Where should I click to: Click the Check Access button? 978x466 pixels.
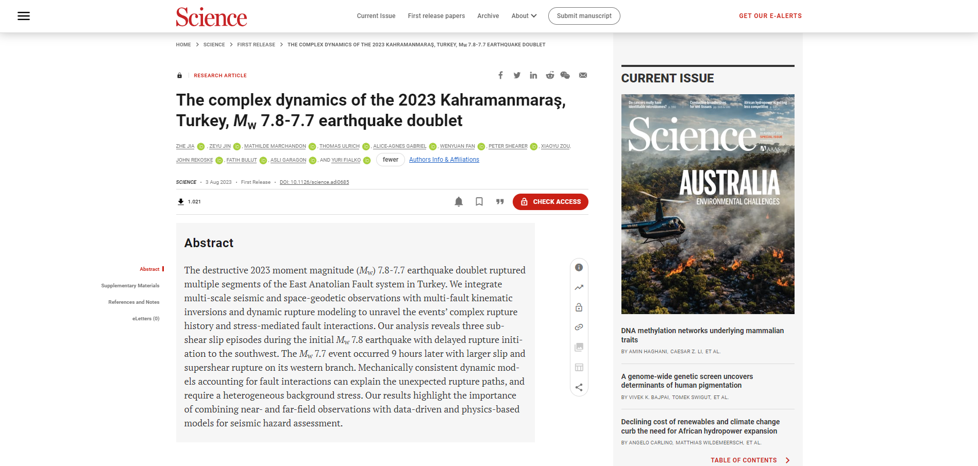click(550, 202)
